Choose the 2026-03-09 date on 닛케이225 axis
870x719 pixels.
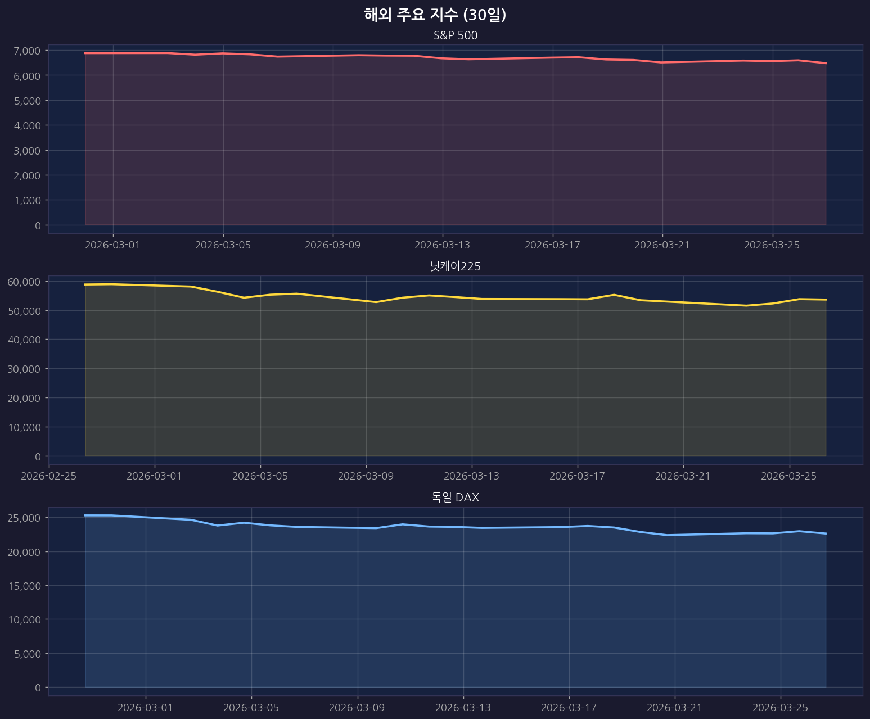[366, 476]
